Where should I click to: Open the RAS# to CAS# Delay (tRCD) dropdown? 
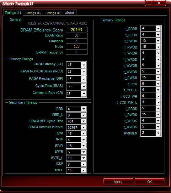coord(84,72)
